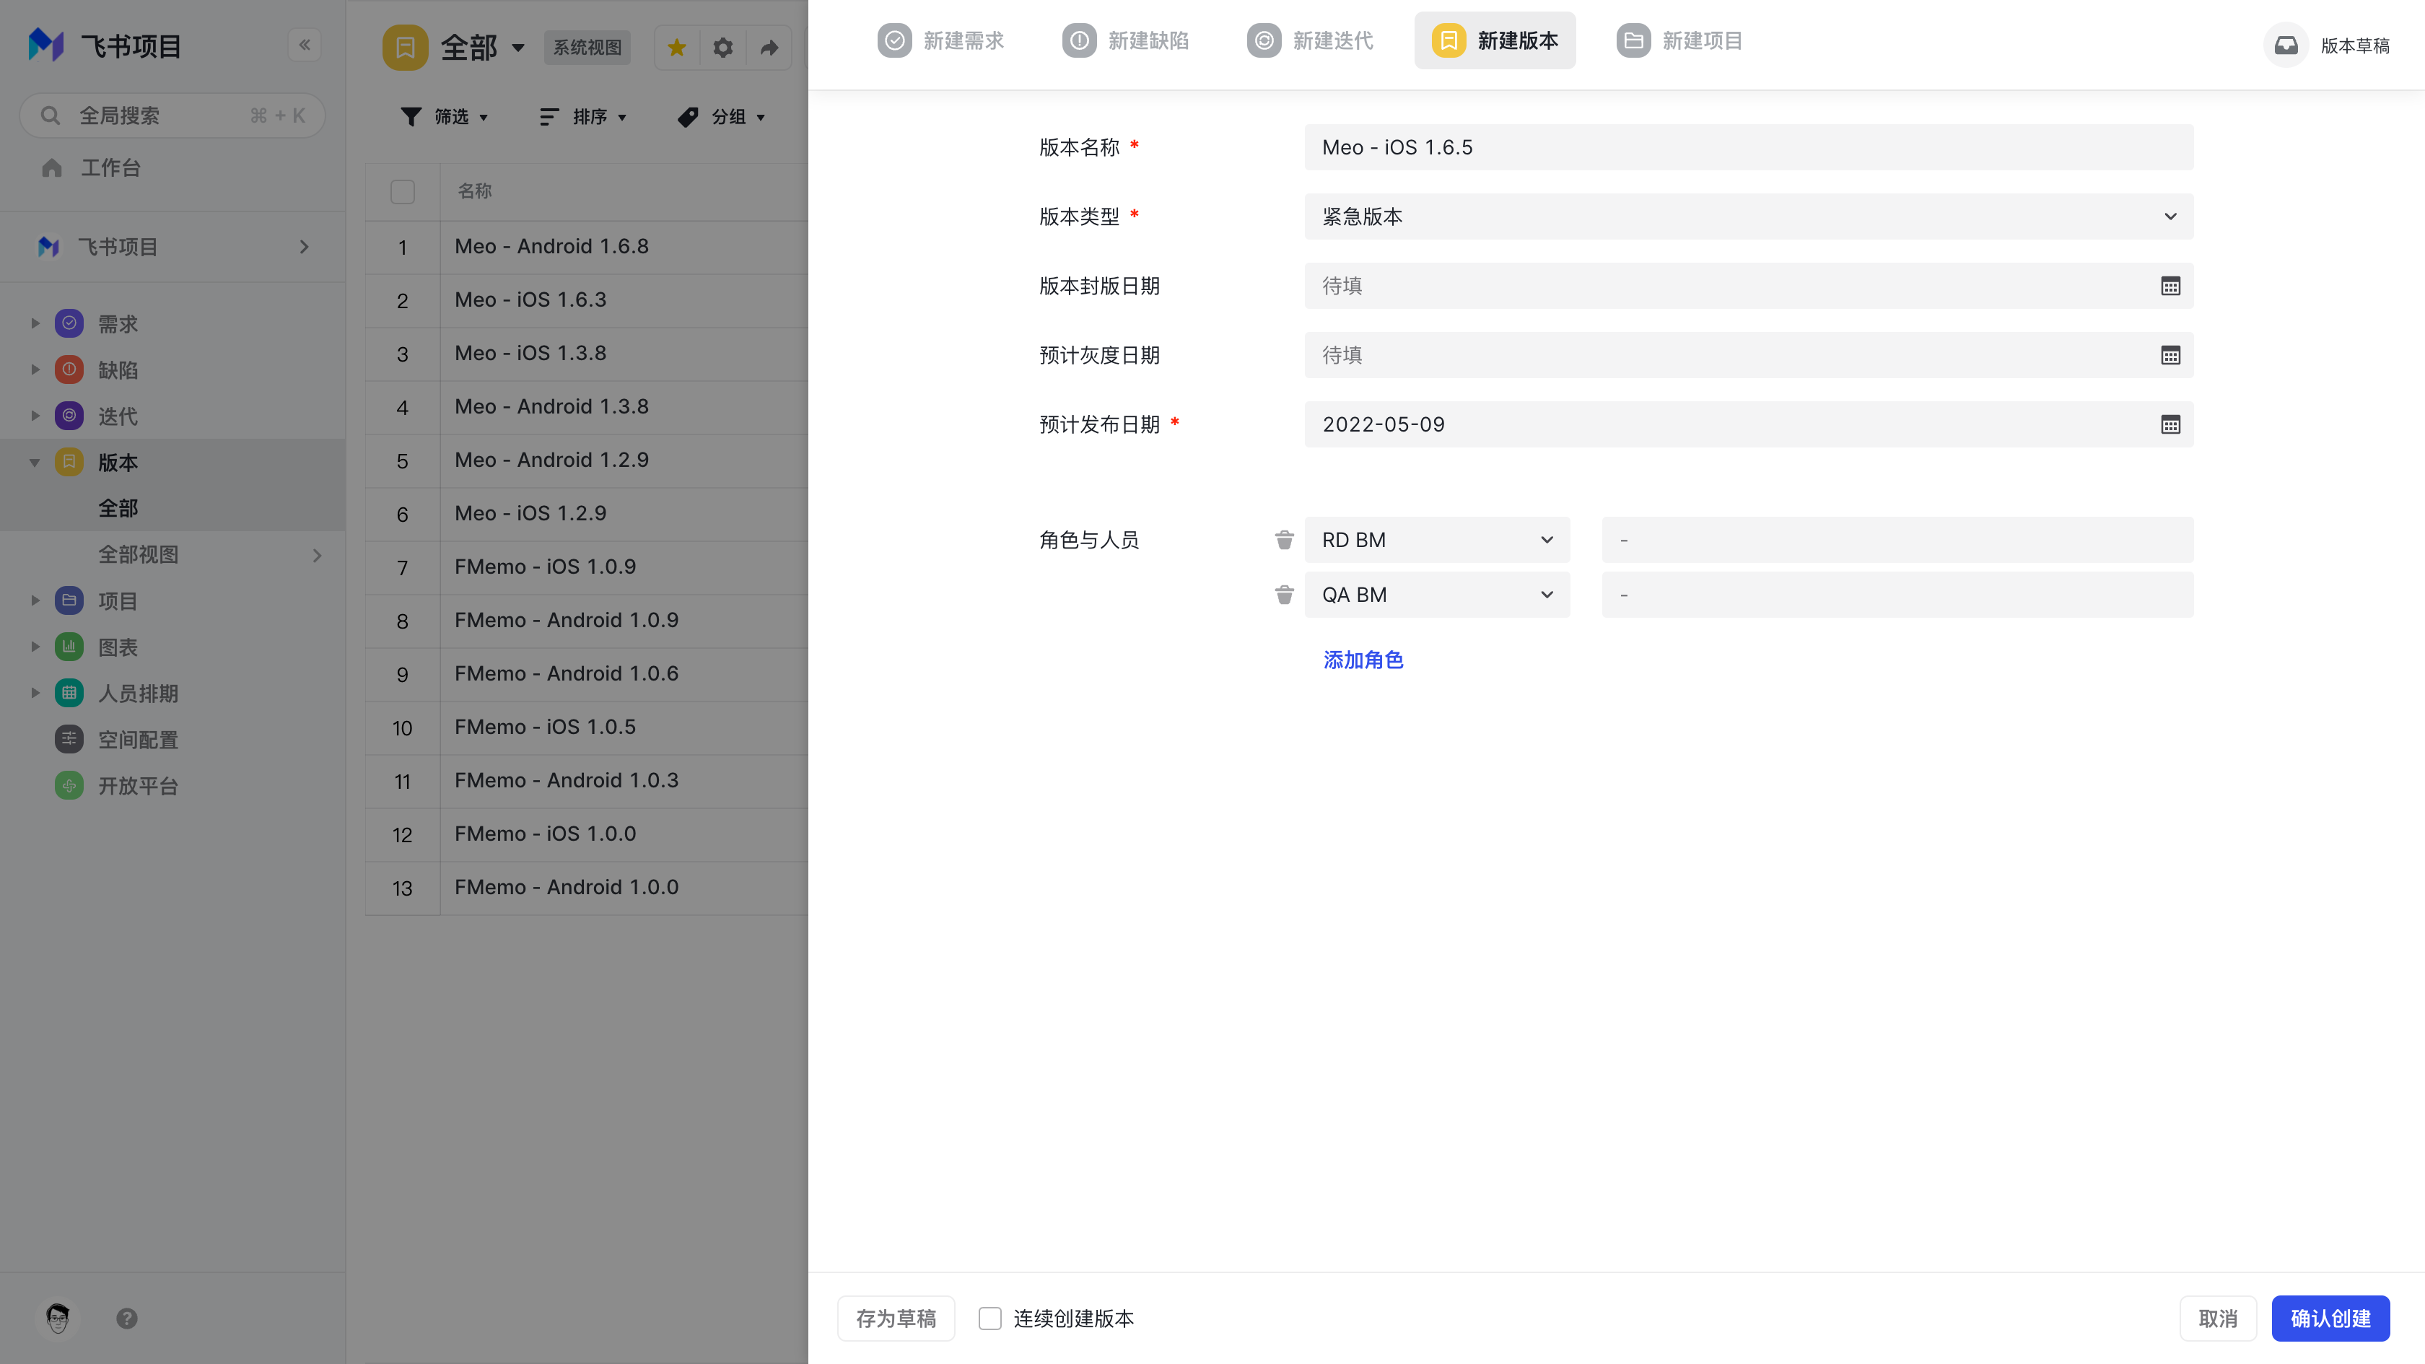The height and width of the screenshot is (1364, 2425).
Task: Open 开放平台 green icon
Action: [x=69, y=785]
